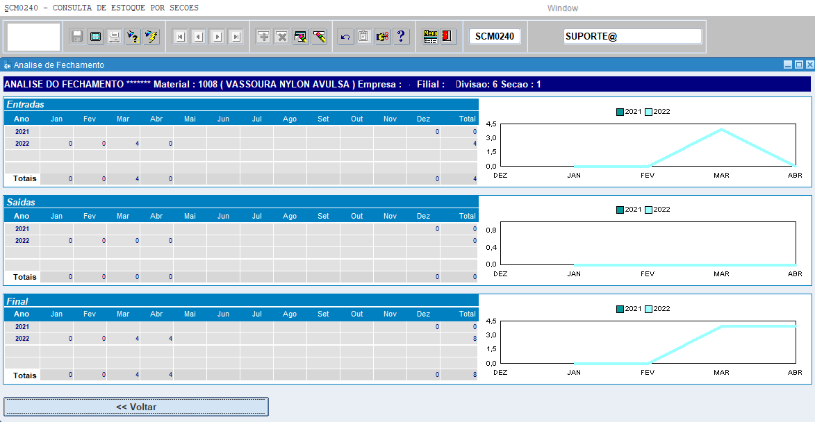Click the eraser clear field icon
815x422 pixels.
319,36
